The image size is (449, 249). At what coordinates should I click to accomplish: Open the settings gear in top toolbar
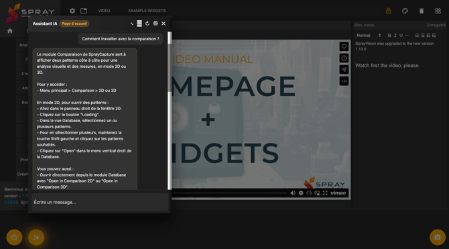coord(72,11)
